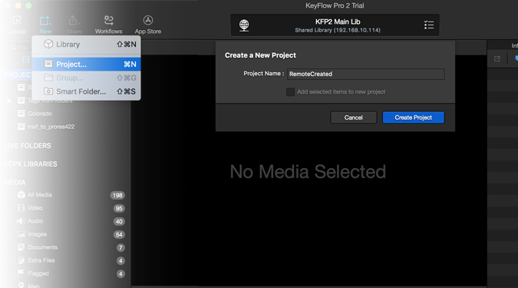Select Documents media category
This screenshot has width=518, height=288.
point(43,247)
